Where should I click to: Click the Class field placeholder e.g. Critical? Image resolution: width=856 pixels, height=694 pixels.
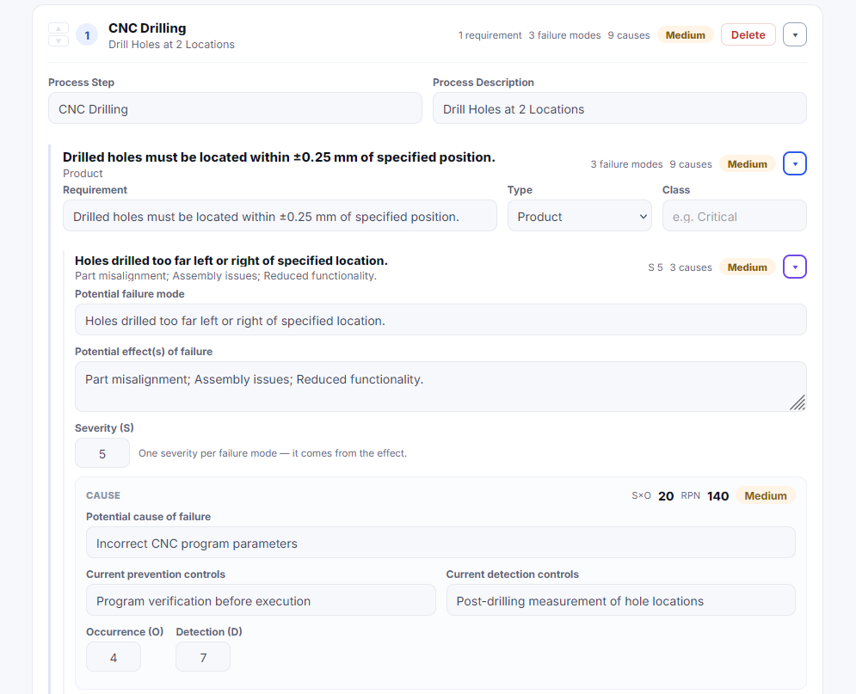[734, 216]
